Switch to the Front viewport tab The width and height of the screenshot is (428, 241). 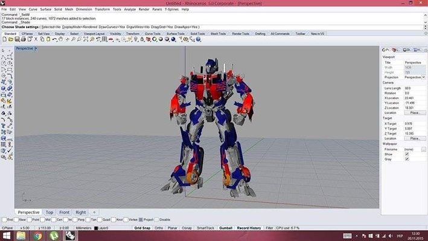pos(65,213)
